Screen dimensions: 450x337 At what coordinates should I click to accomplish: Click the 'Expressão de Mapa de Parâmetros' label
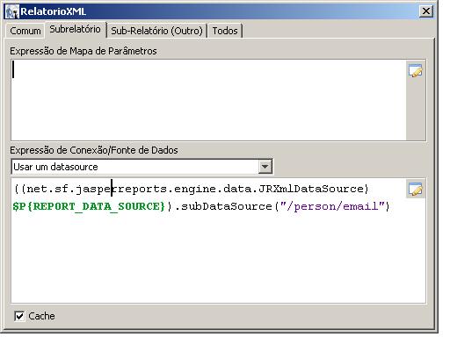pyautogui.click(x=83, y=51)
